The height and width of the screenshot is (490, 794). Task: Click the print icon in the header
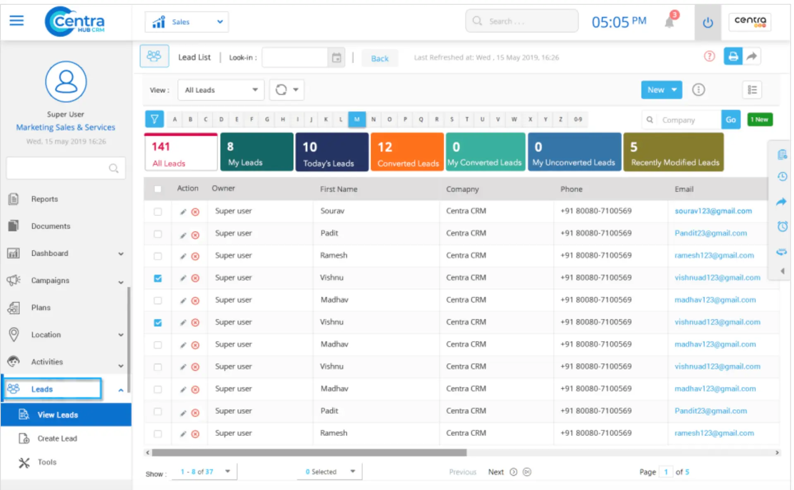pos(732,56)
